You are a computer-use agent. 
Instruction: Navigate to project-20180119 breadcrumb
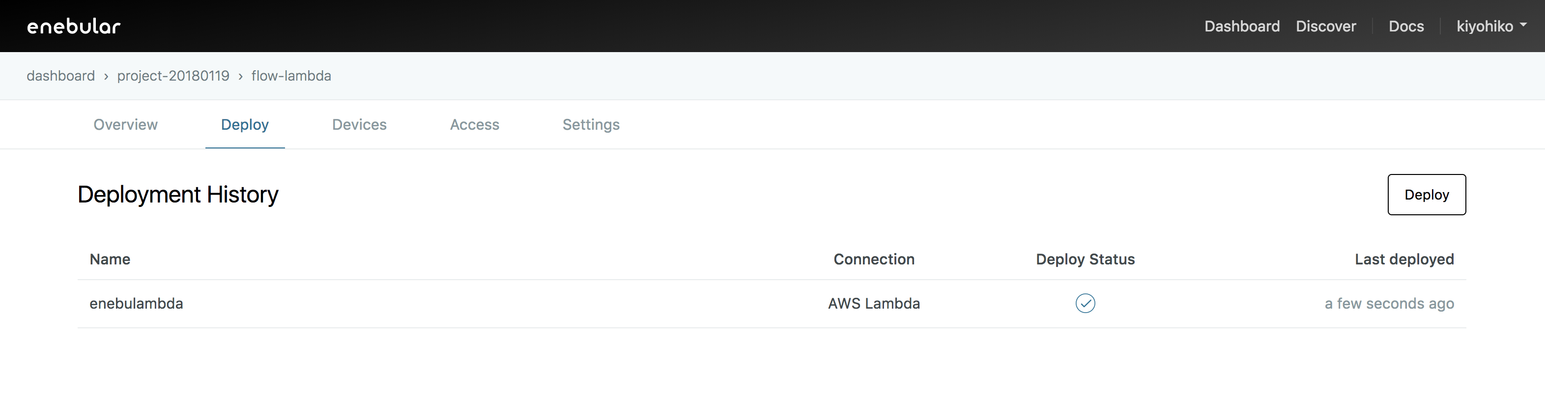173,76
